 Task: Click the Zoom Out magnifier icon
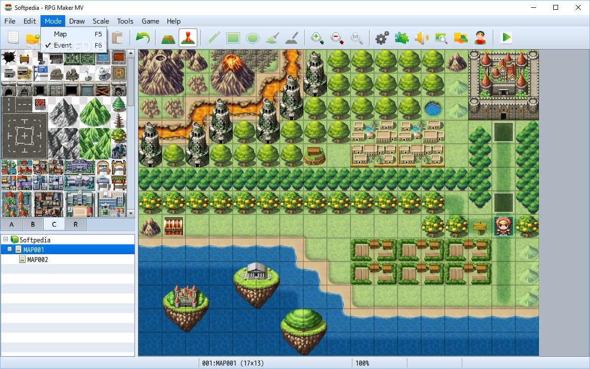(x=337, y=38)
